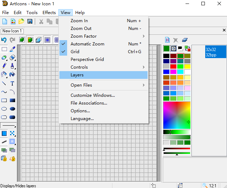This screenshot has width=227, height=188.
Task: Select the filled ellipse tool
Action: pyautogui.click(x=12, y=109)
